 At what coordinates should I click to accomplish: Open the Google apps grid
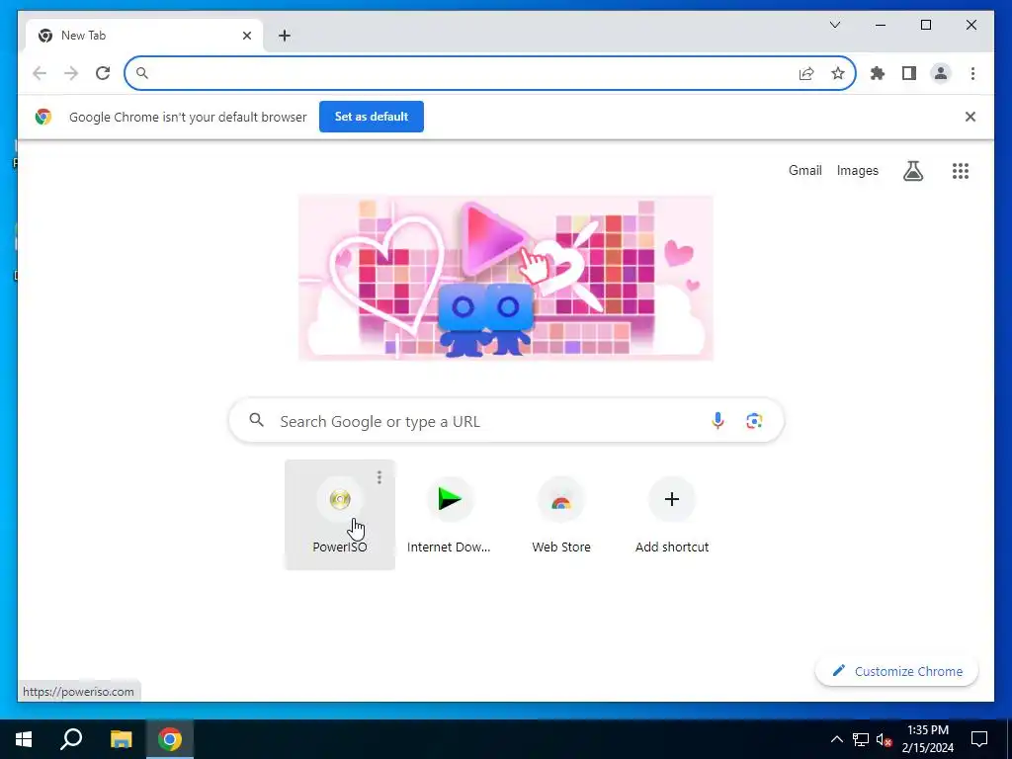(x=961, y=170)
